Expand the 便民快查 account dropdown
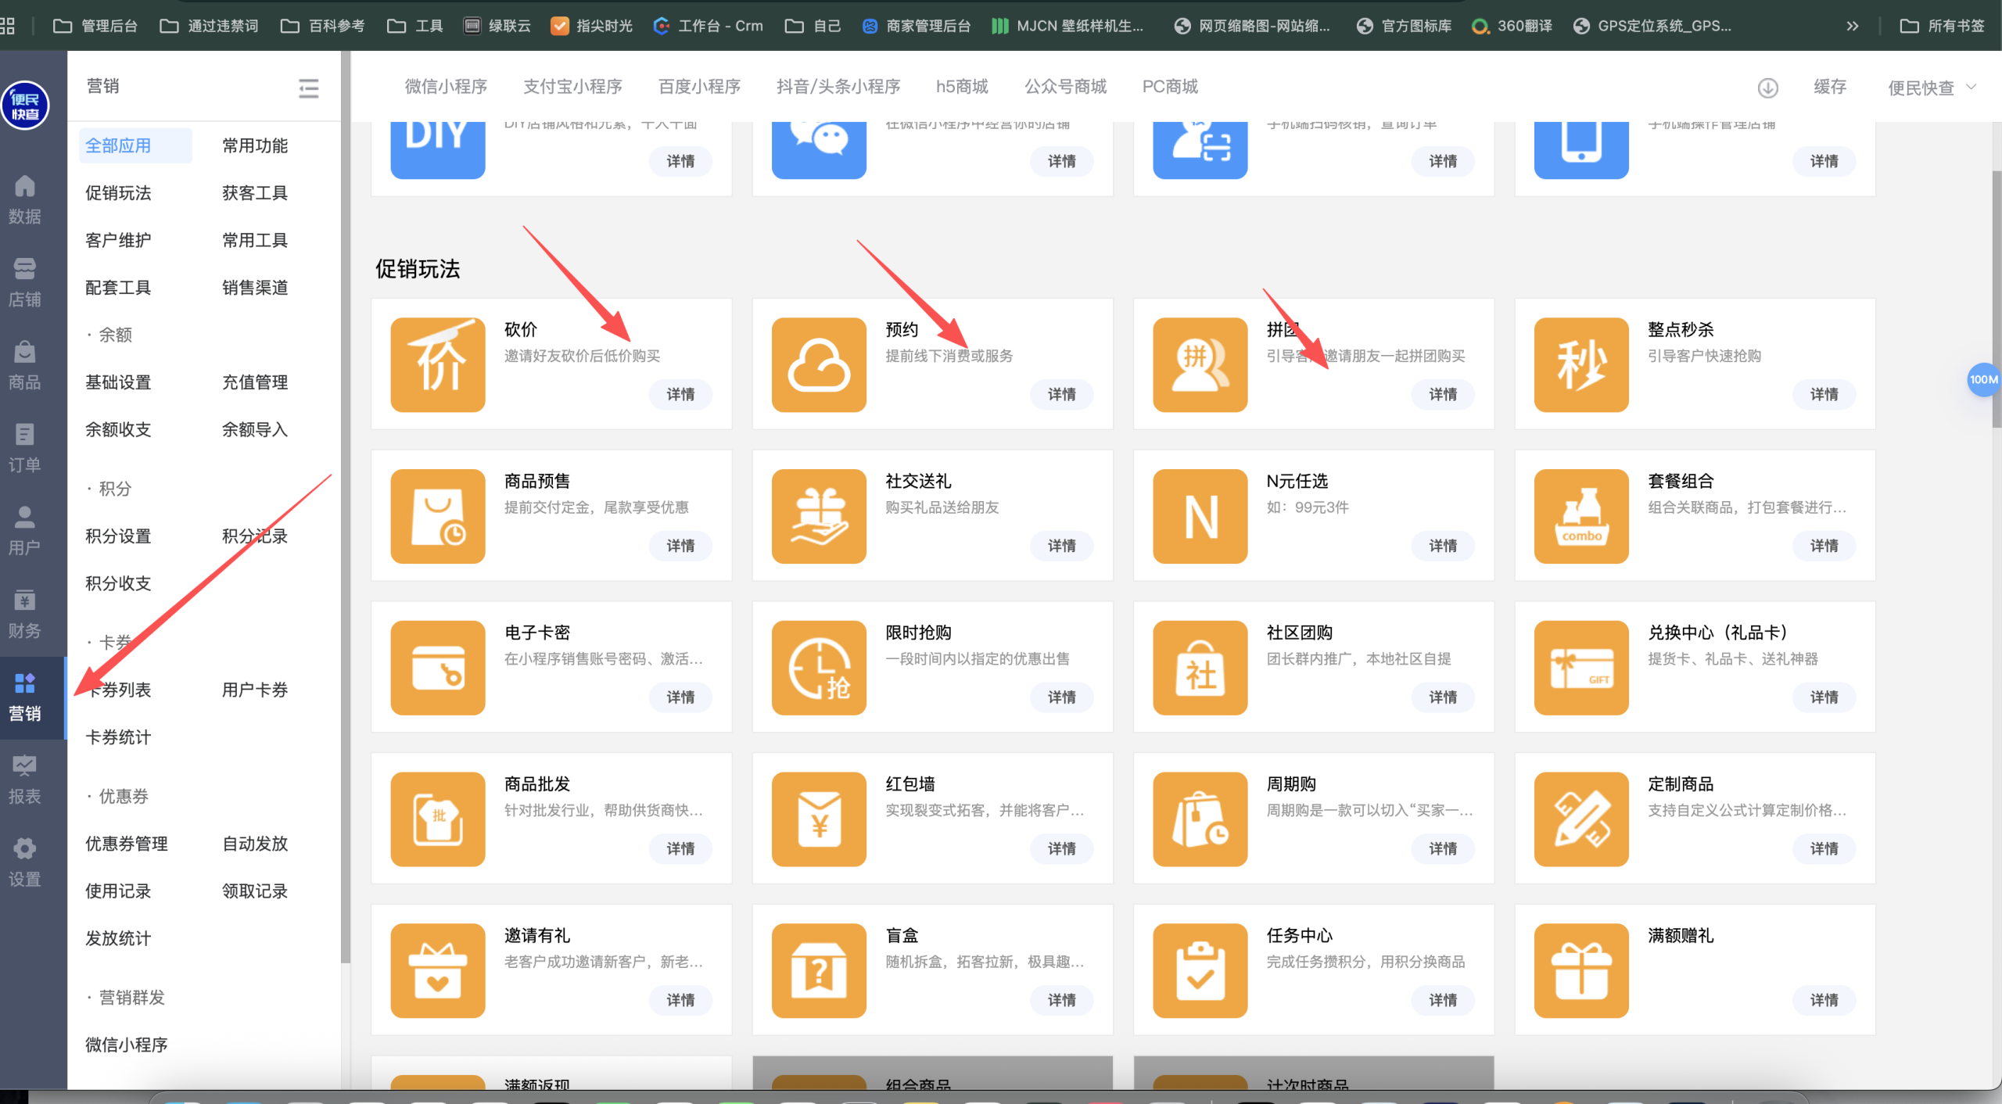 coord(1932,88)
